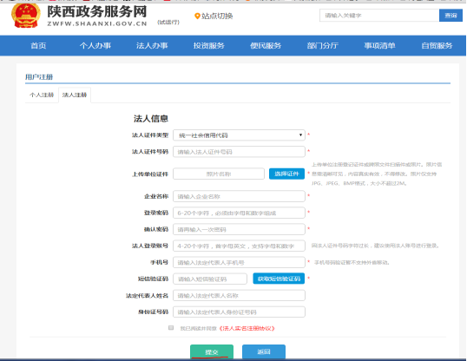Open the 法人实名注册协议 link

(247, 328)
